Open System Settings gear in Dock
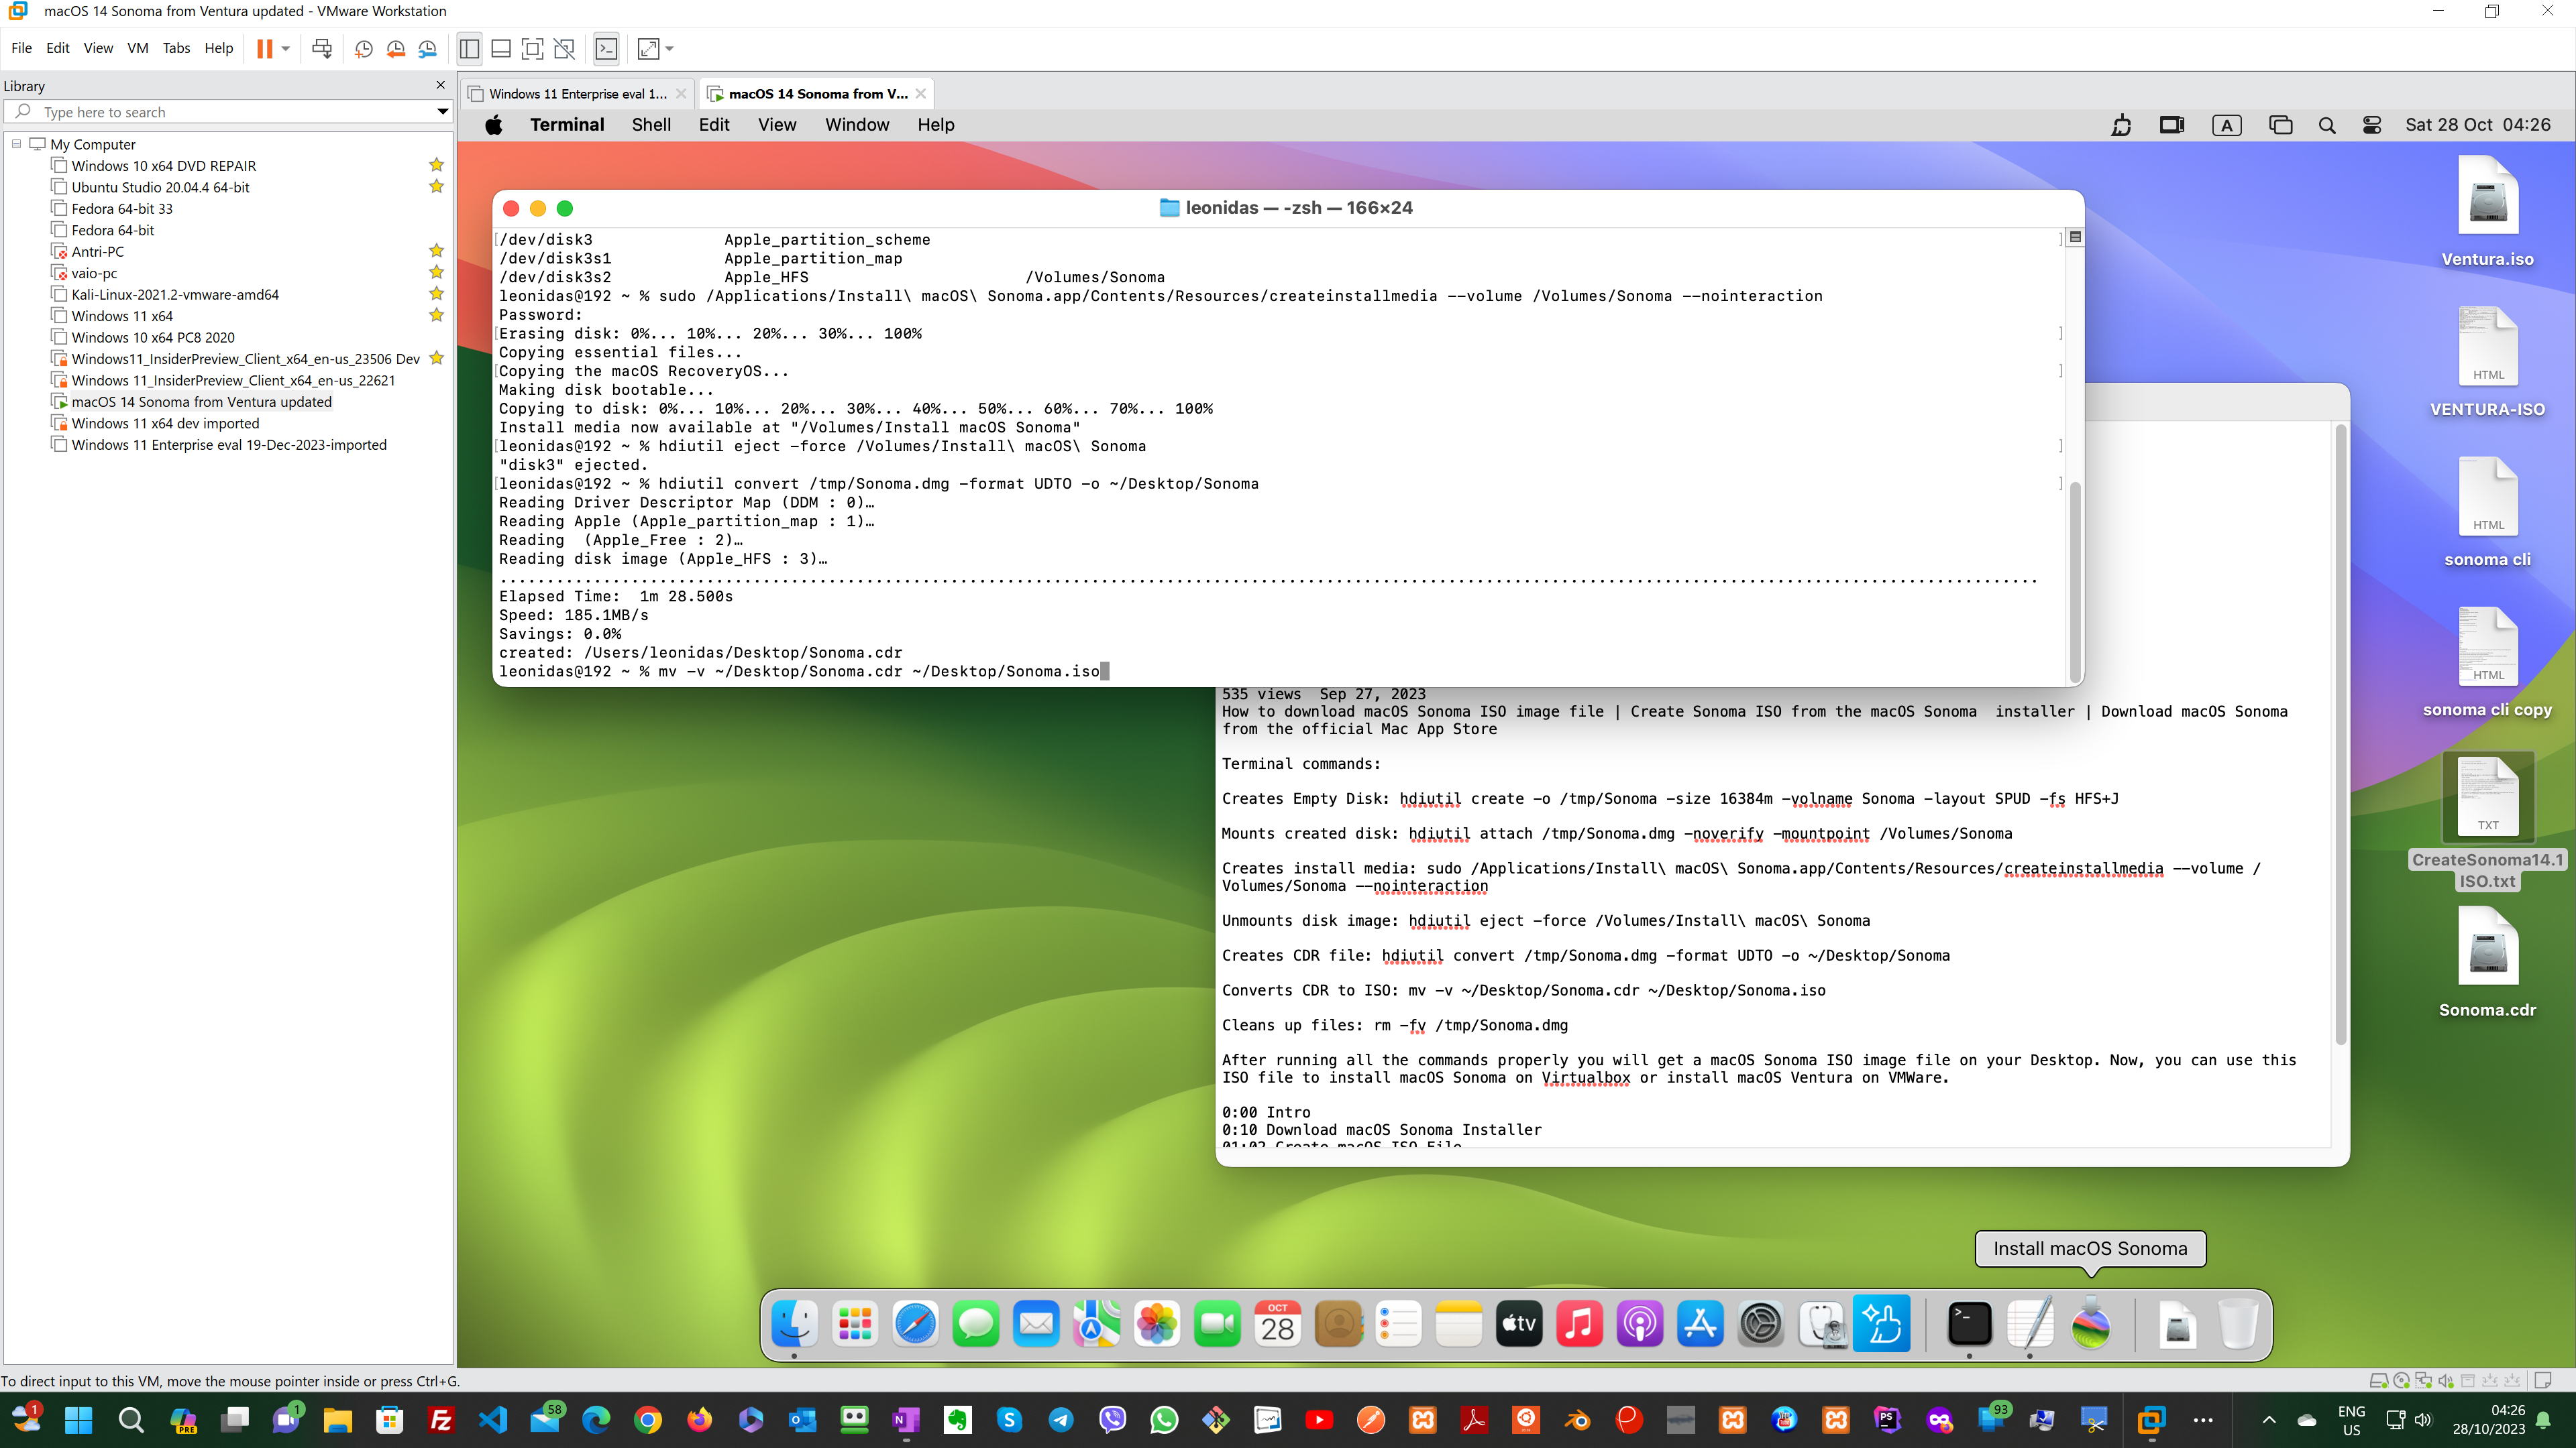Image resolution: width=2576 pixels, height=1448 pixels. (x=1761, y=1324)
